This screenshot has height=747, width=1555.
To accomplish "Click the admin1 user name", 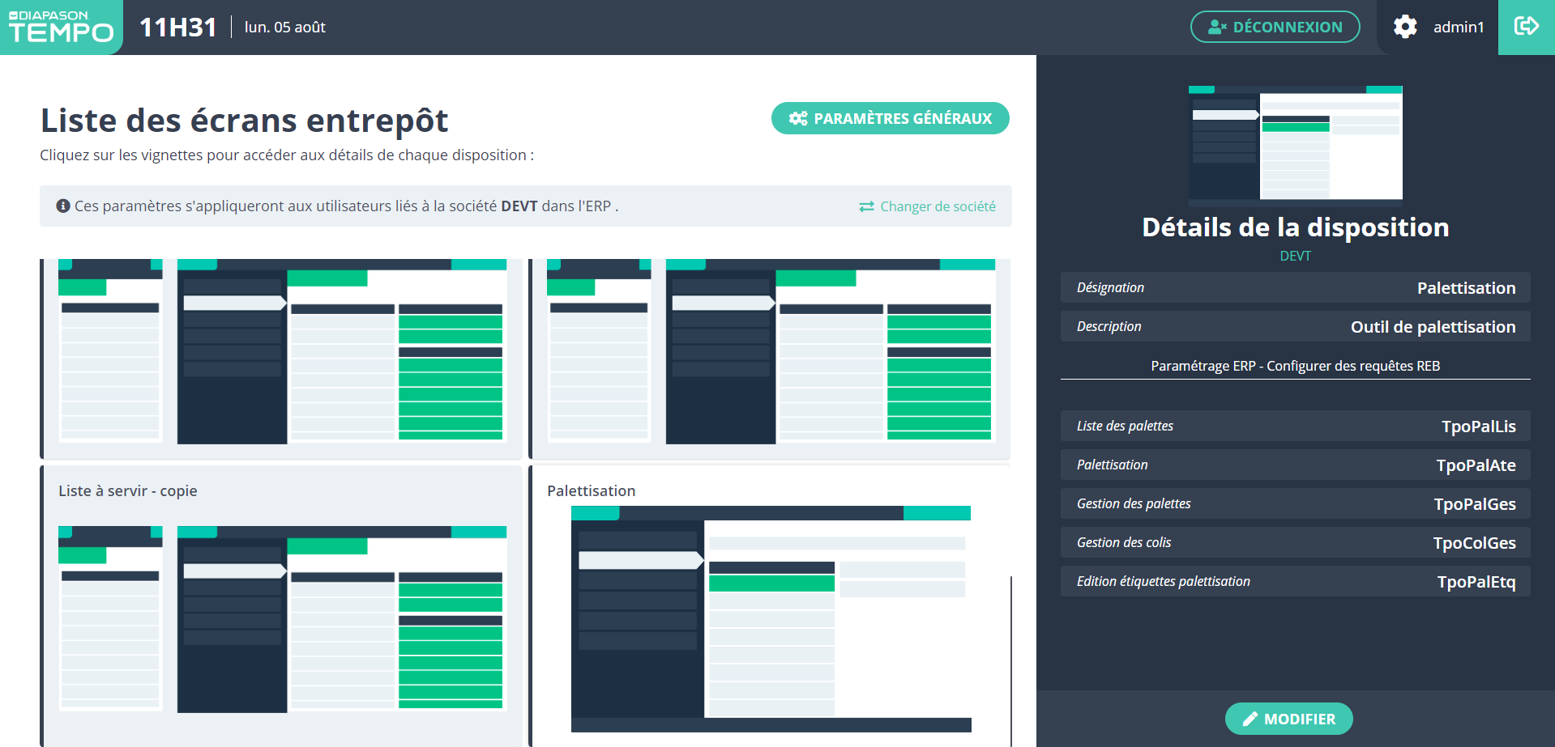I will point(1458,28).
